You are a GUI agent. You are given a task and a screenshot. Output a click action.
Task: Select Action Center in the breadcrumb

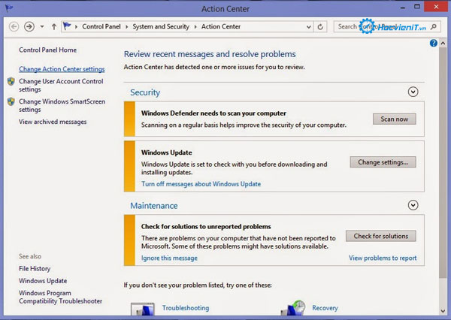point(220,26)
